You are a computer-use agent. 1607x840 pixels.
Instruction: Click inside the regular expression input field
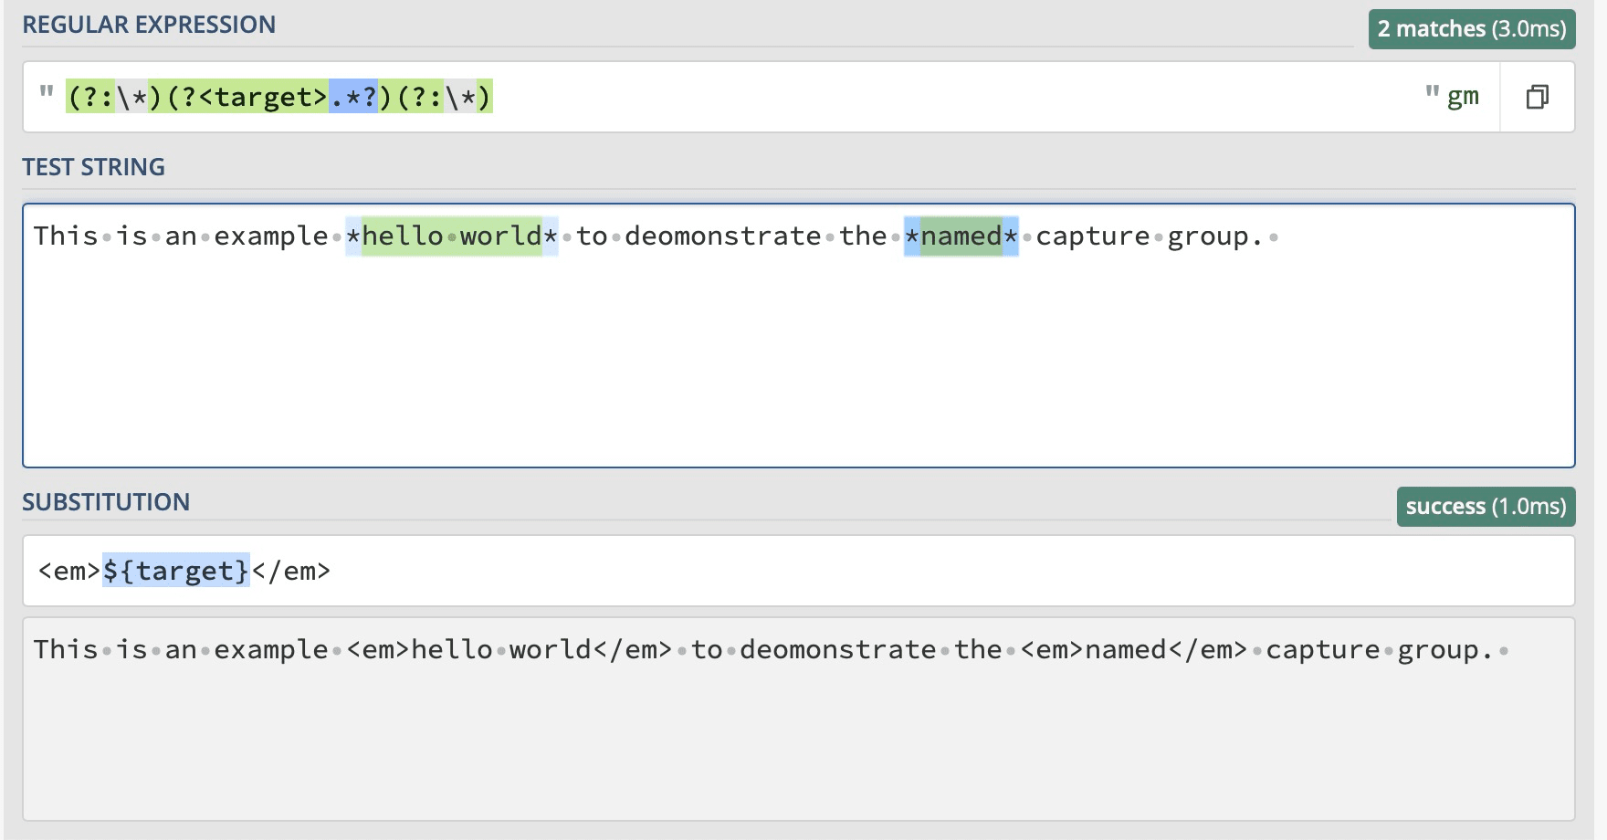[761, 97]
